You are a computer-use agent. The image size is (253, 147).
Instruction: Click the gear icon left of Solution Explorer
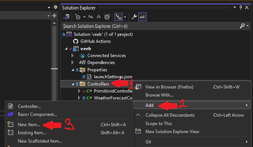(x=56, y=7)
